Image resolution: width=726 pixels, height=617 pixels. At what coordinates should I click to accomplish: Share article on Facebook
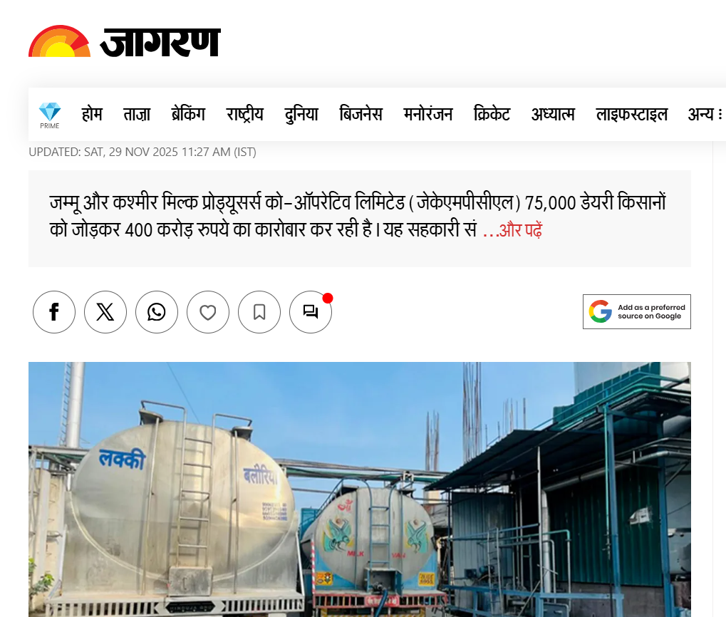pos(54,312)
